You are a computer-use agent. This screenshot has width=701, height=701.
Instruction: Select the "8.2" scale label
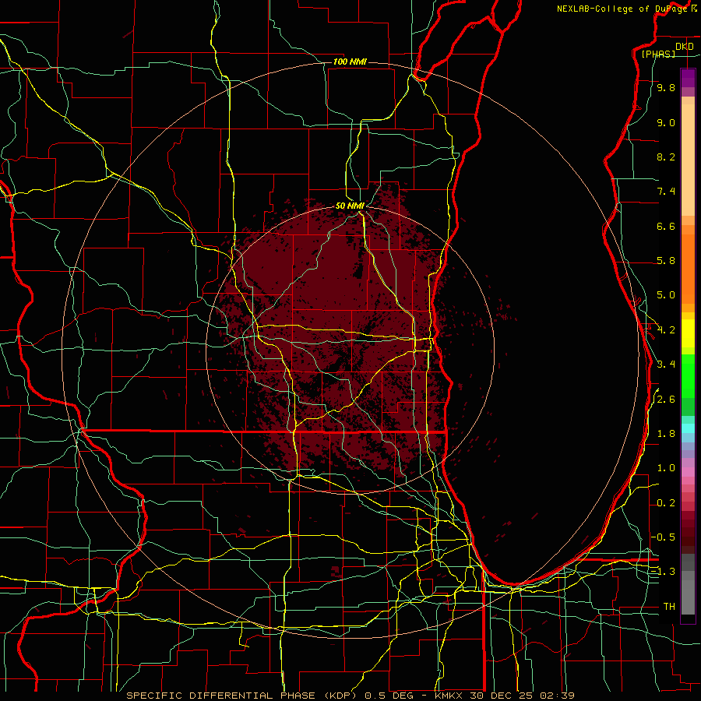pyautogui.click(x=666, y=157)
